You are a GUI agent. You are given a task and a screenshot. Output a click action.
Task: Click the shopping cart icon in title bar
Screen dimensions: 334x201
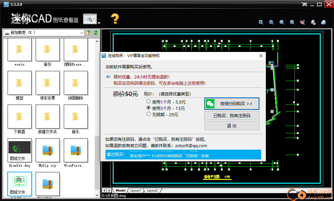point(304,4)
